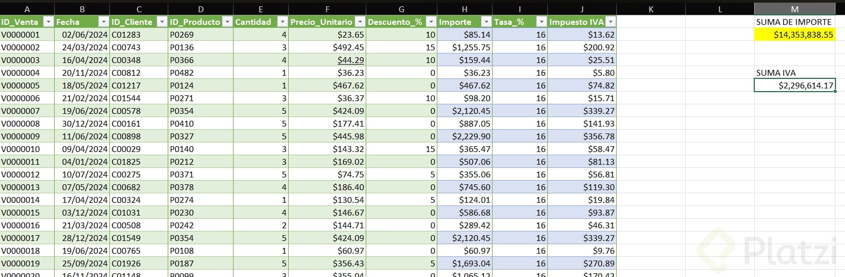
Task: Click the underlined $44.29 price cell
Action: pyautogui.click(x=350, y=60)
